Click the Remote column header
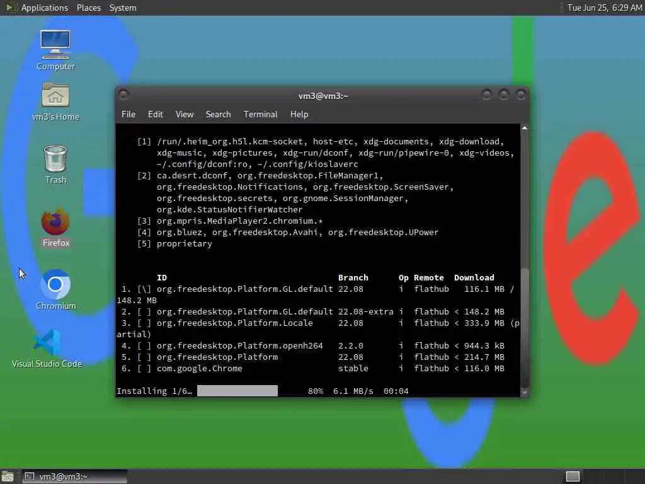645x484 pixels. [x=428, y=278]
